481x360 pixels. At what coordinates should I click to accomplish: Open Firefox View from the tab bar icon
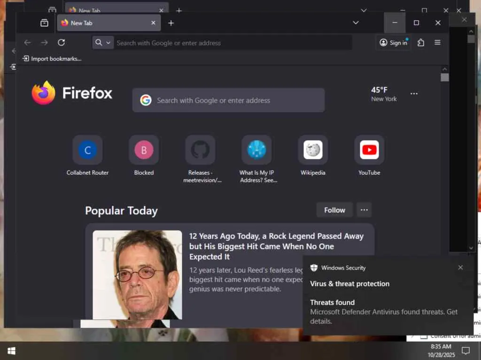(x=44, y=23)
